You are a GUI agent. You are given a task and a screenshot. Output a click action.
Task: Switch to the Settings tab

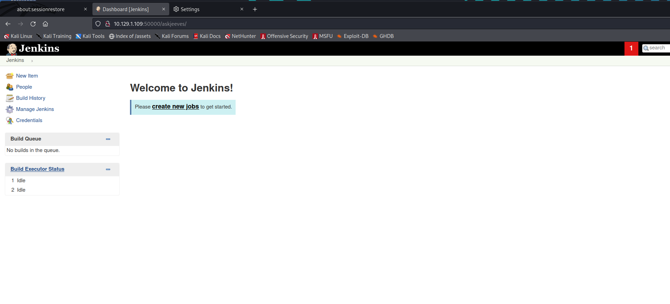coord(209,9)
